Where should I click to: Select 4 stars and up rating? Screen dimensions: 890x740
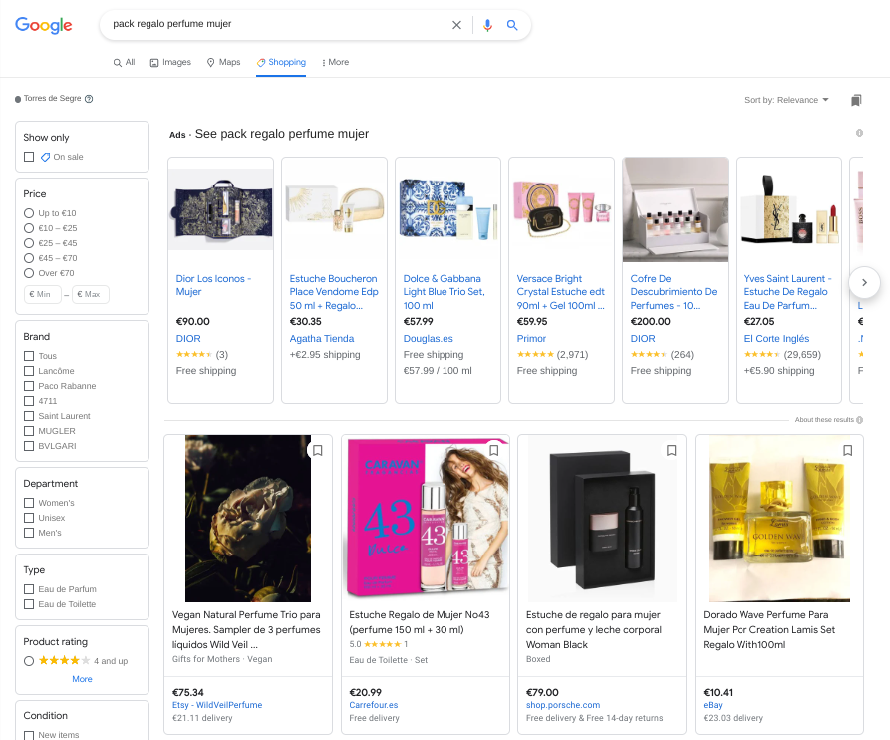pos(29,661)
